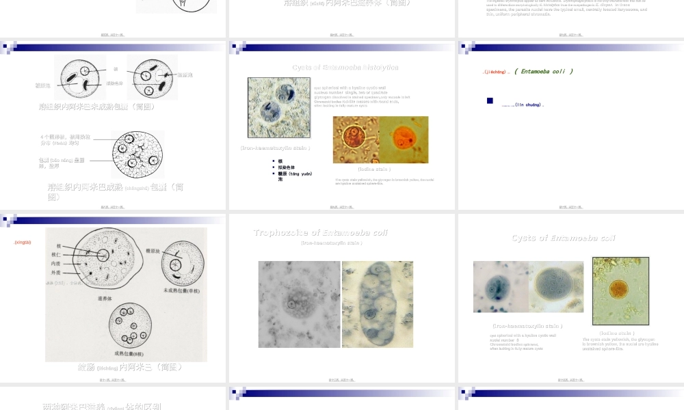Click the round grey-blue Entamoeba coli cyst image
The height and width of the screenshot is (410, 684).
click(557, 287)
